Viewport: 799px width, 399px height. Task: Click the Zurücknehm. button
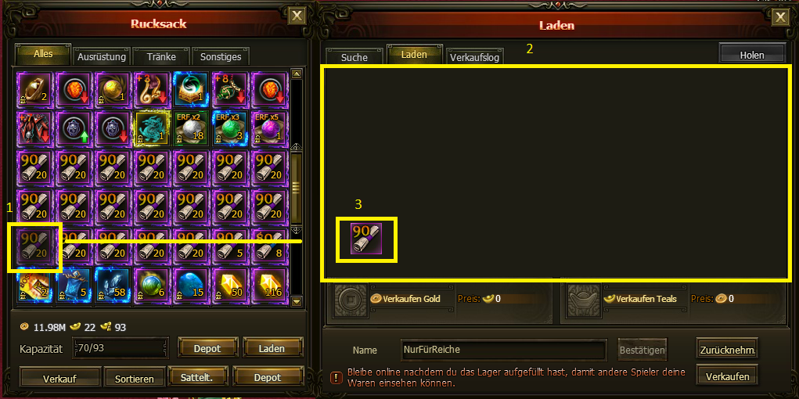click(727, 349)
